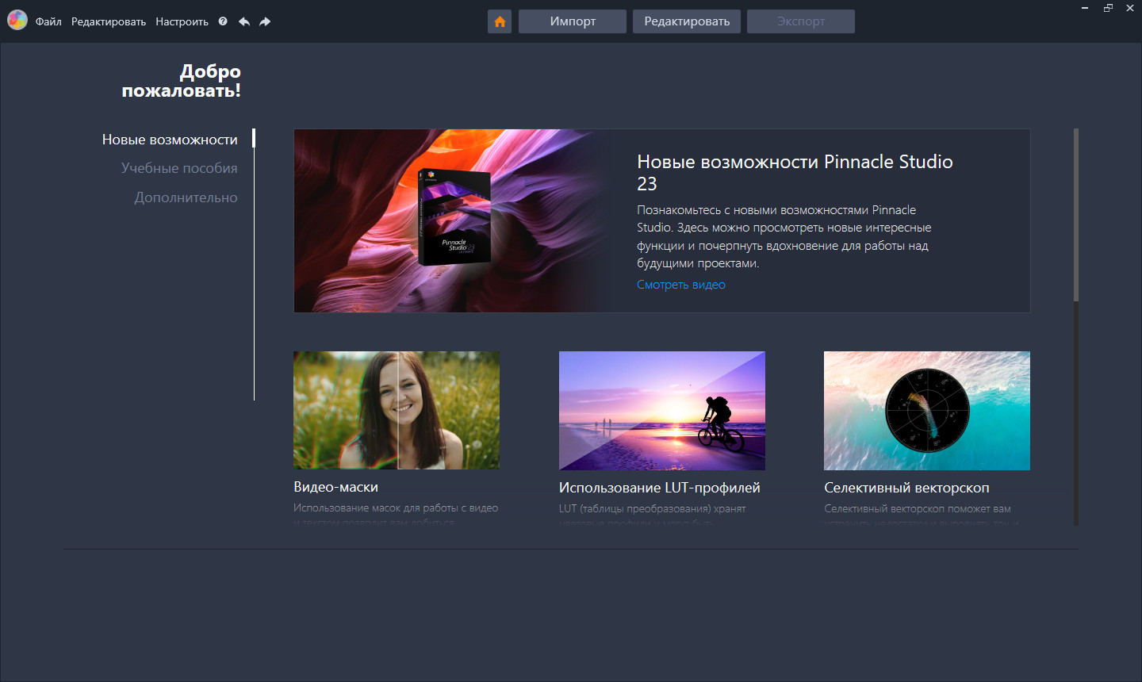Open the Настроить menu
1142x682 pixels.
pos(182,21)
